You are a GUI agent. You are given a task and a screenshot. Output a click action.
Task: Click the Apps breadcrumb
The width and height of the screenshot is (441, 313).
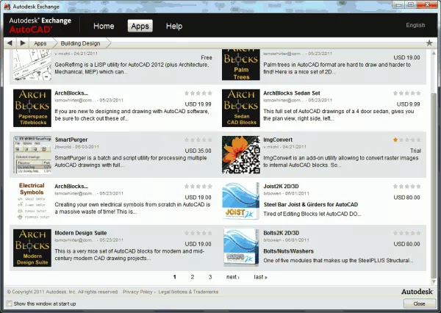(40, 43)
